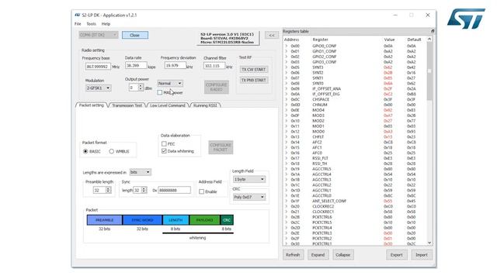497x279 pixels.
Task: Click CONFIGURE RADIO button
Action: 217,87
